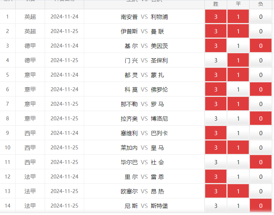Image resolution: width=274 pixels, height=215 pixels.
Task: Click date 2024-11-25 in row 4
Action: pyautogui.click(x=64, y=60)
